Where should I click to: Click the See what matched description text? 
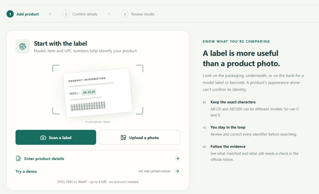[x=254, y=156]
